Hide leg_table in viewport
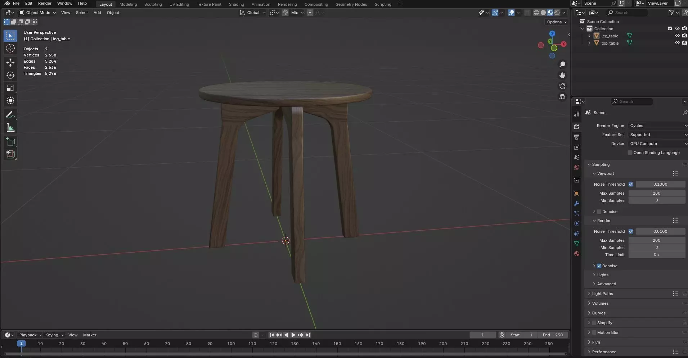 coord(677,36)
